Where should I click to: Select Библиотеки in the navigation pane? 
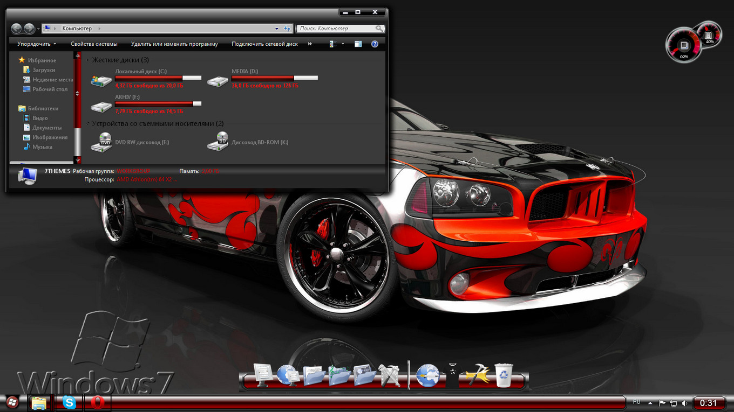[38, 108]
